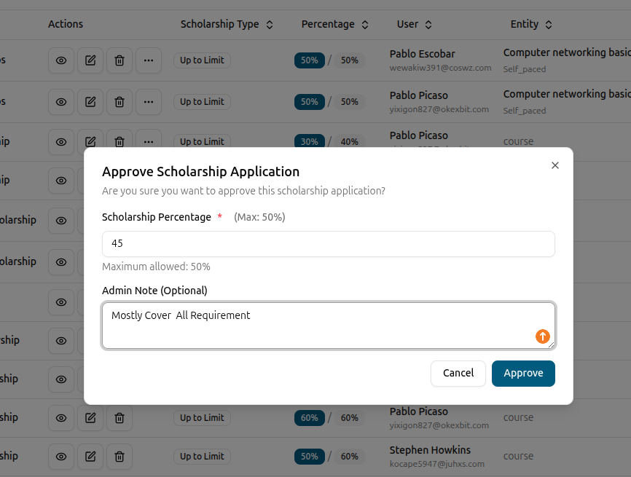Delete Pablo Picaso's Computer networking row
The height and width of the screenshot is (477, 631).
point(119,102)
